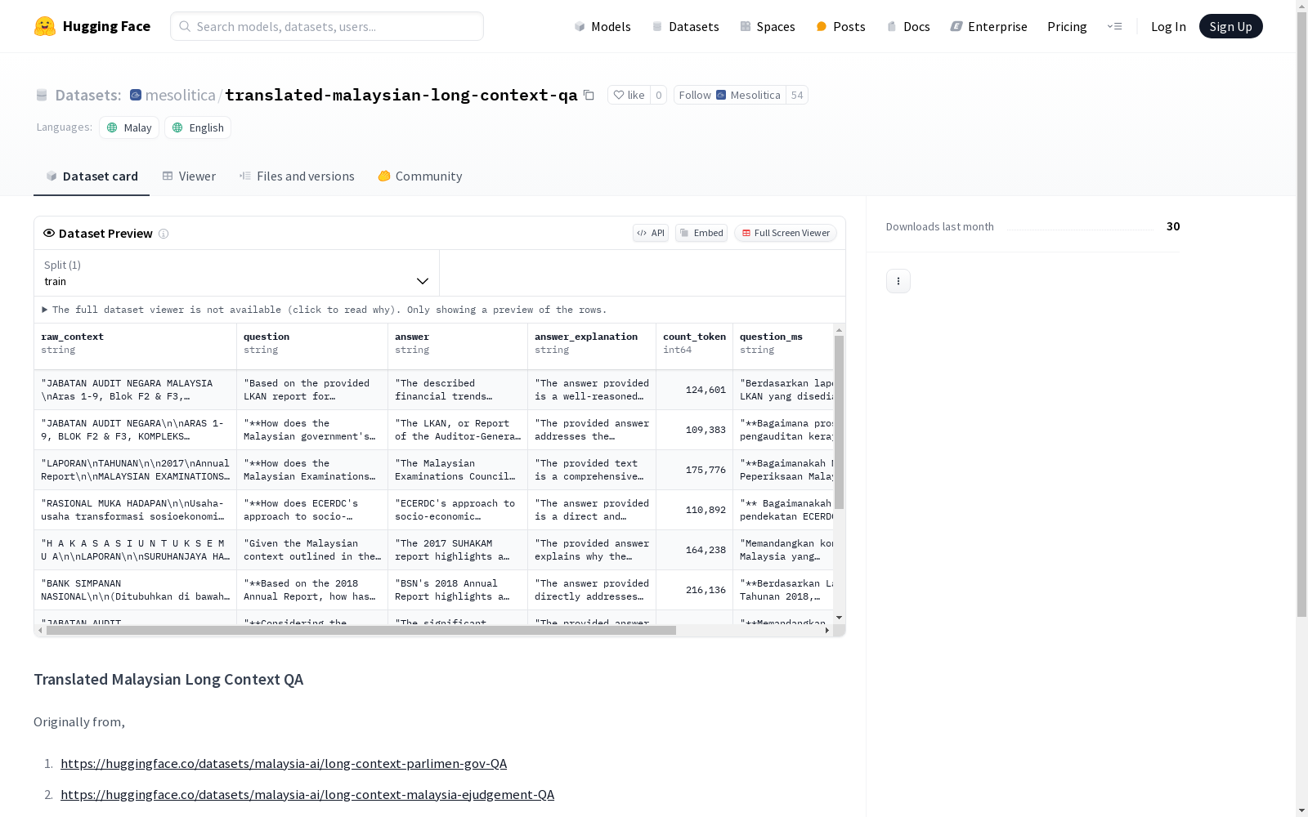Screen dimensions: 1308x817
Task: Click the Embed button
Action: (x=701, y=233)
